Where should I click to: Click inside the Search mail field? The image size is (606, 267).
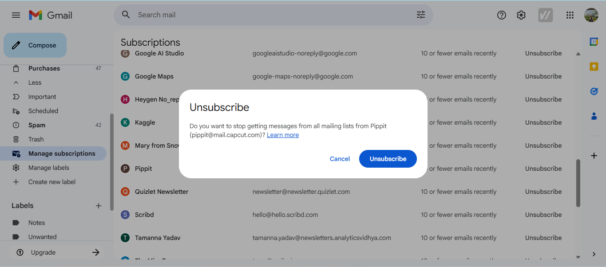(266, 15)
